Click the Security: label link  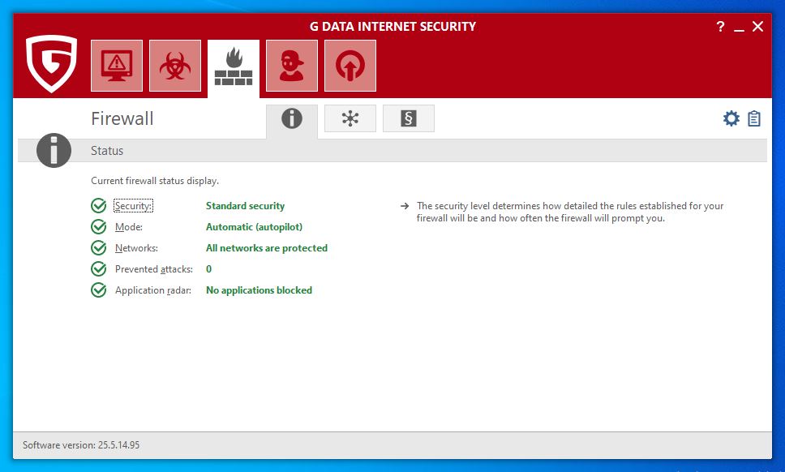tap(133, 206)
